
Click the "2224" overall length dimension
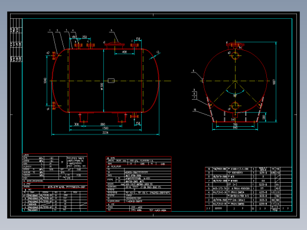click(105, 133)
